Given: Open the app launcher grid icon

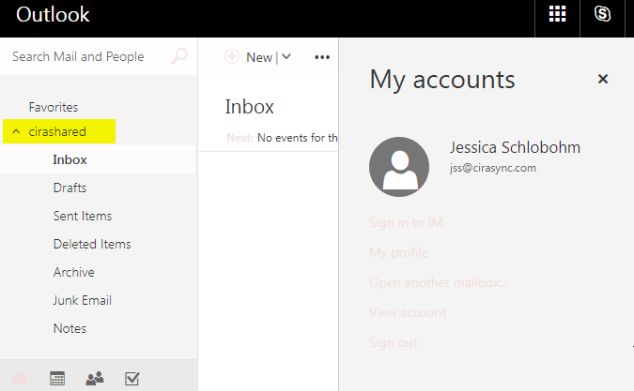Looking at the screenshot, I should 557,14.
